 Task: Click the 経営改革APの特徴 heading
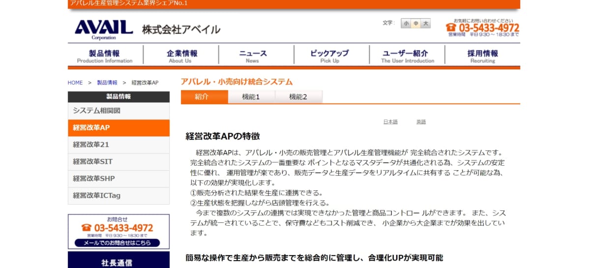click(x=222, y=136)
